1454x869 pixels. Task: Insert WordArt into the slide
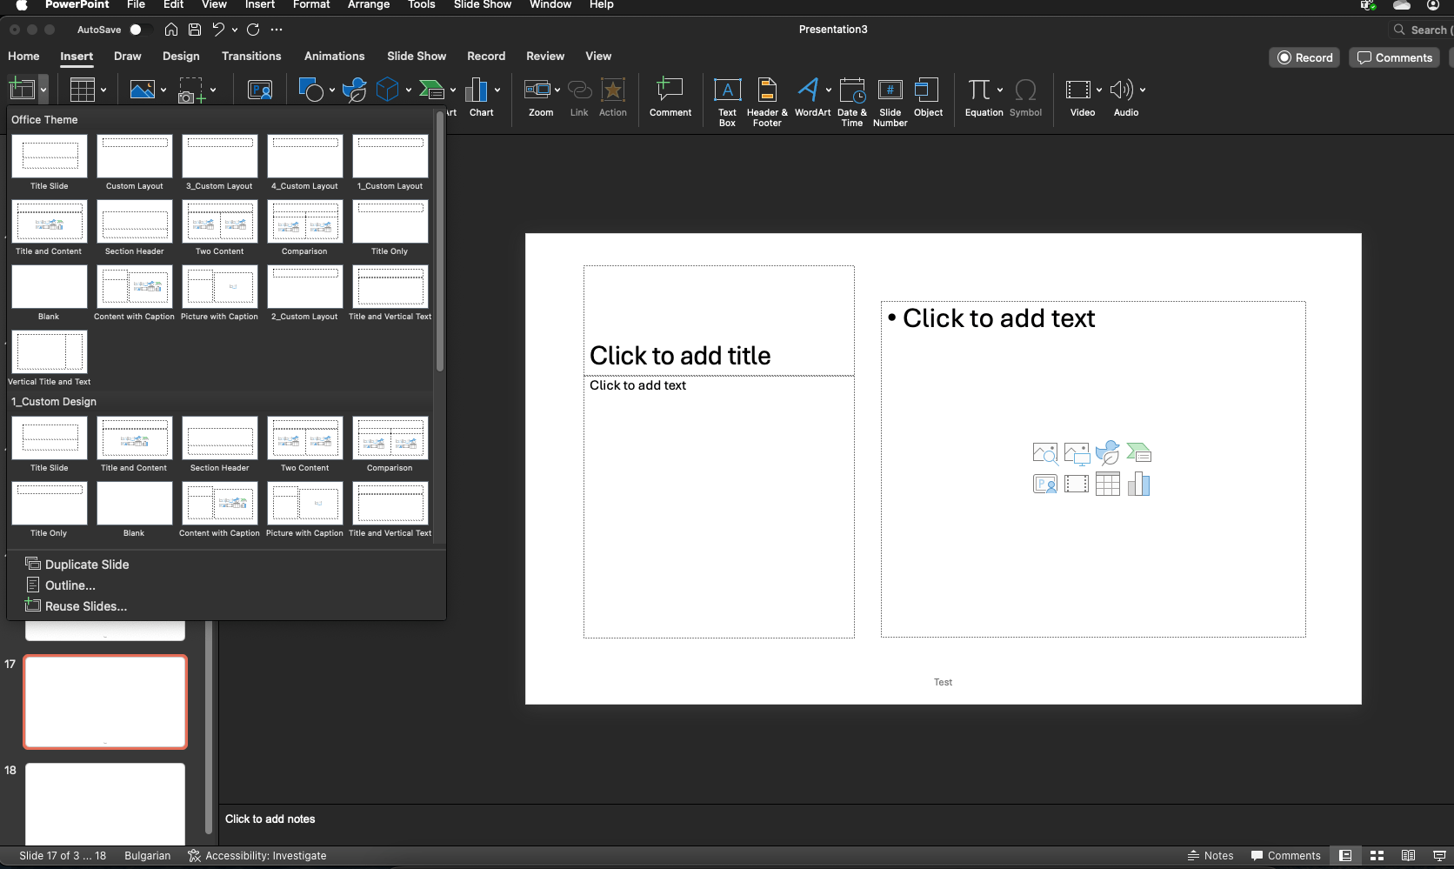[x=809, y=96]
